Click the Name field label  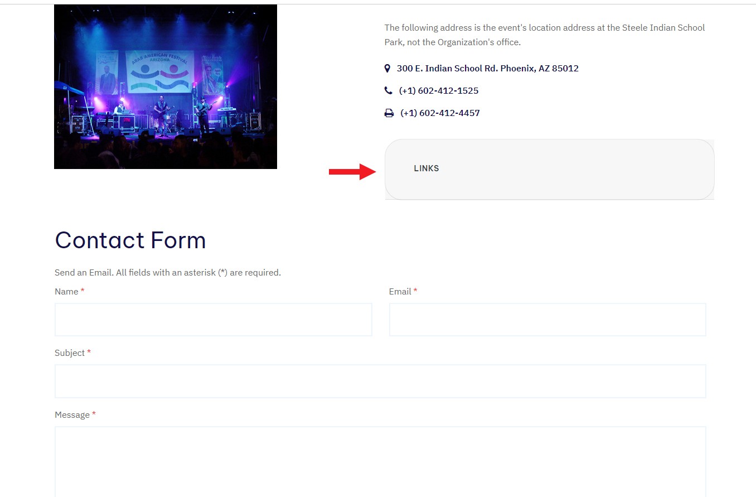pyautogui.click(x=66, y=292)
